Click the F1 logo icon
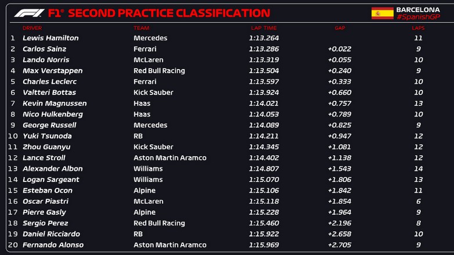The image size is (454, 255). point(28,13)
